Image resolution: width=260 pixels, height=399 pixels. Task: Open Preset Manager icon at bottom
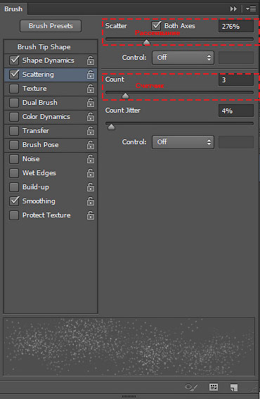[x=213, y=387]
